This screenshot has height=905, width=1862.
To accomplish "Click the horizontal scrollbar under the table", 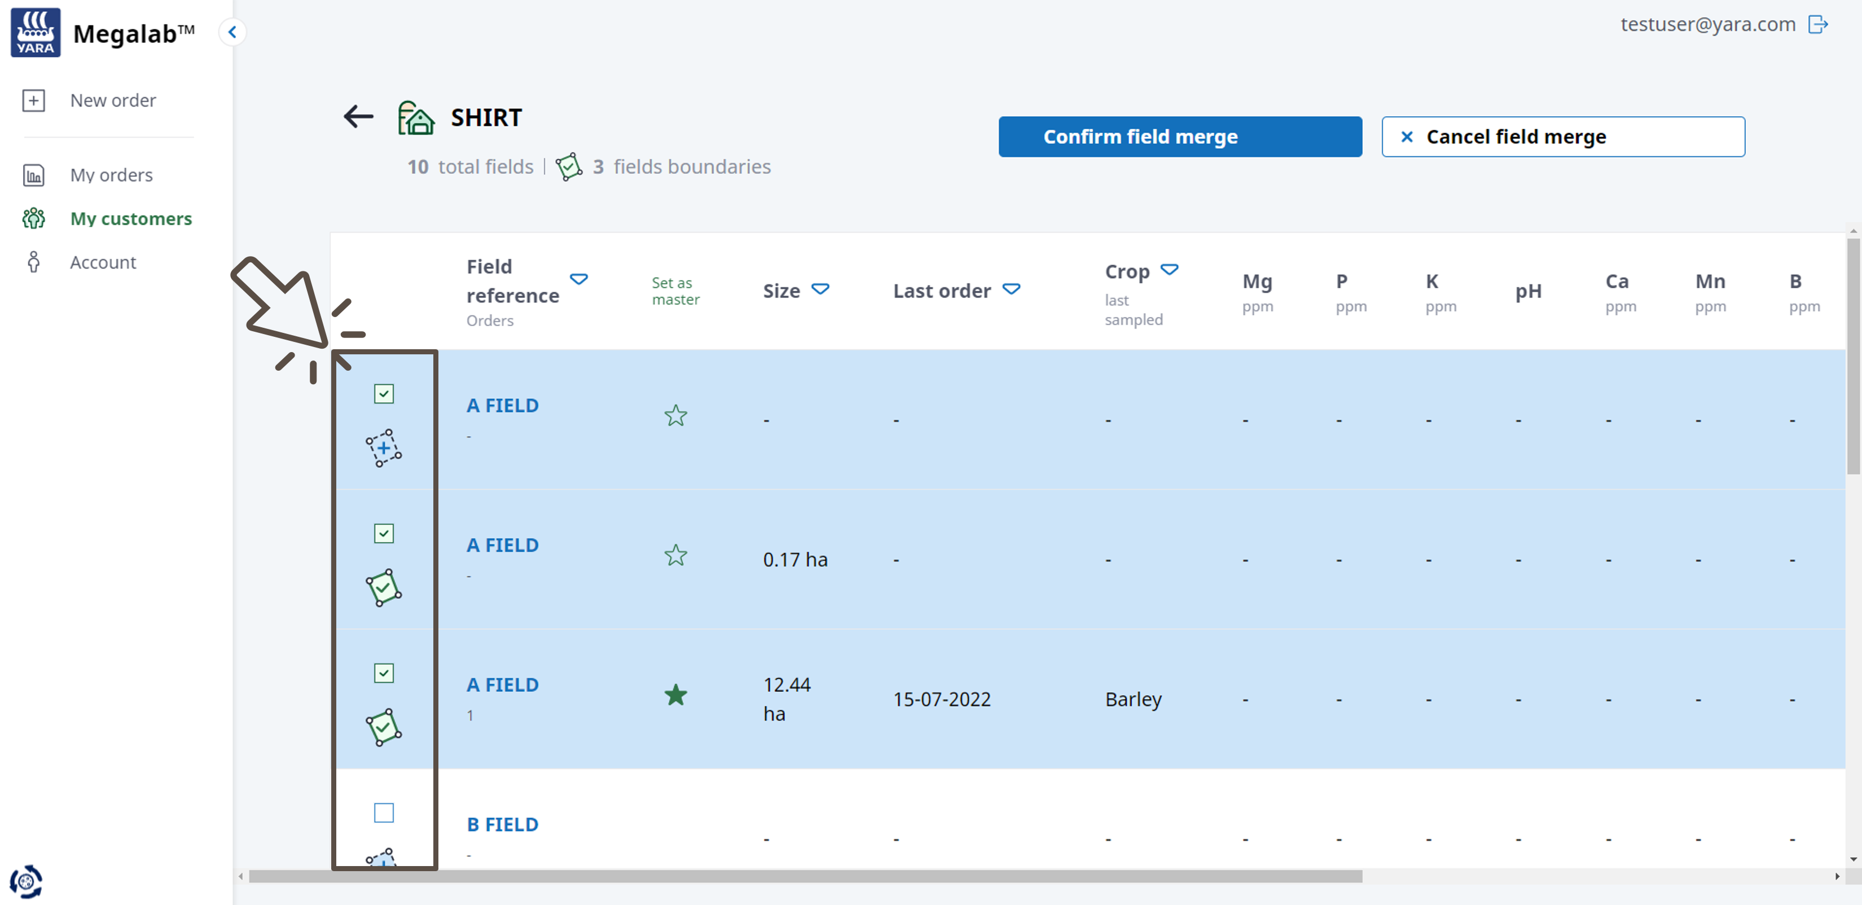I will pos(805,876).
